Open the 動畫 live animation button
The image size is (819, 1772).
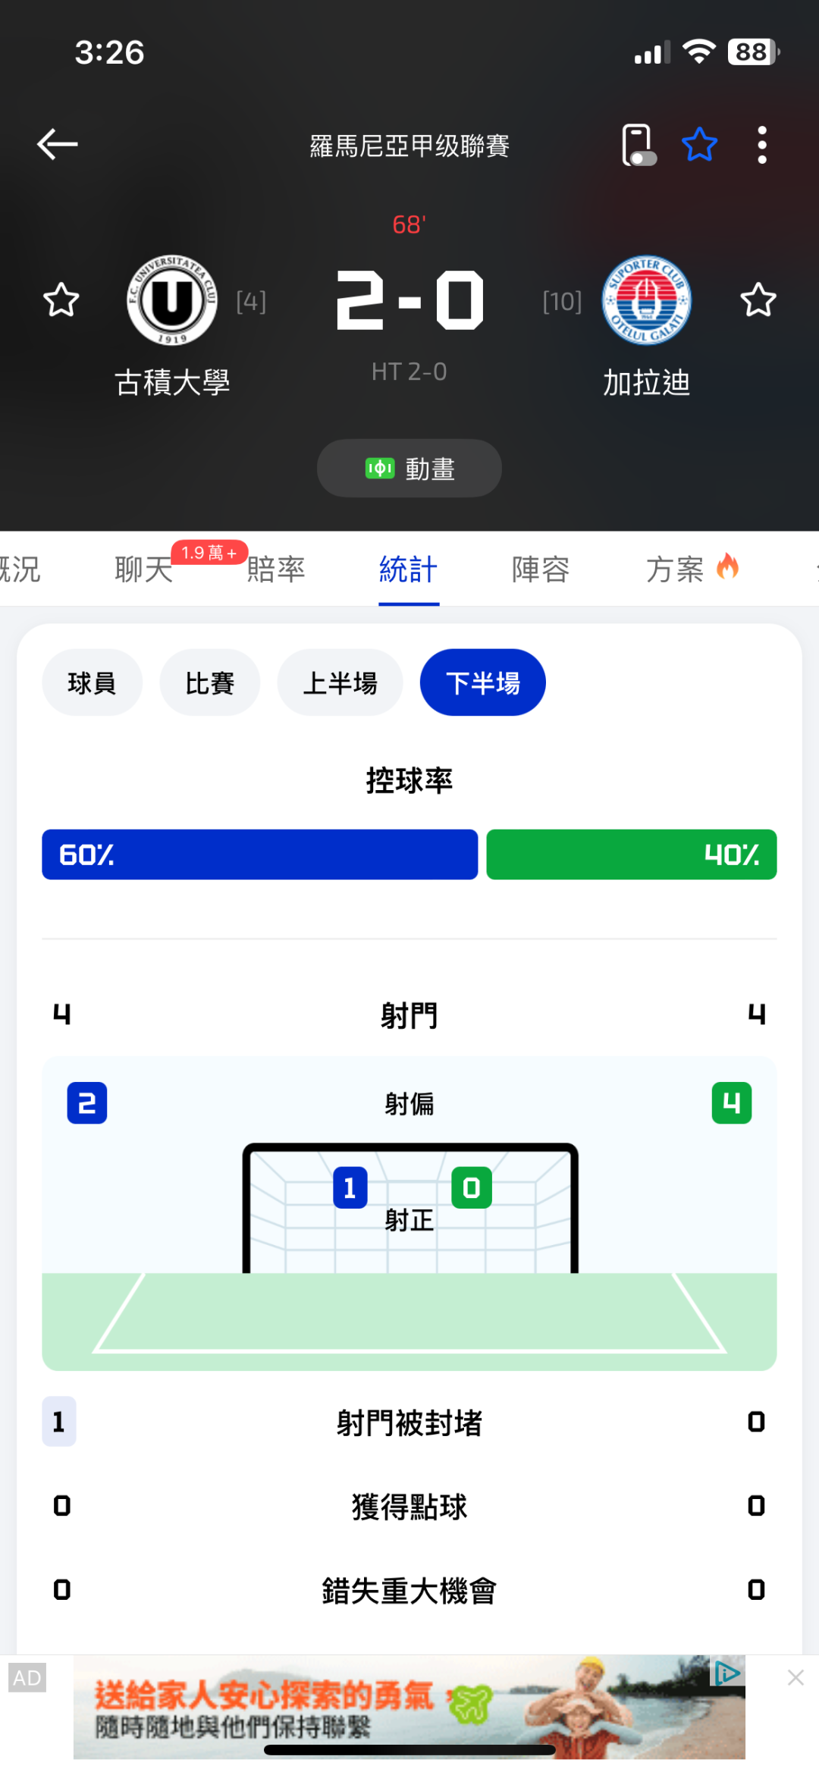(x=409, y=469)
